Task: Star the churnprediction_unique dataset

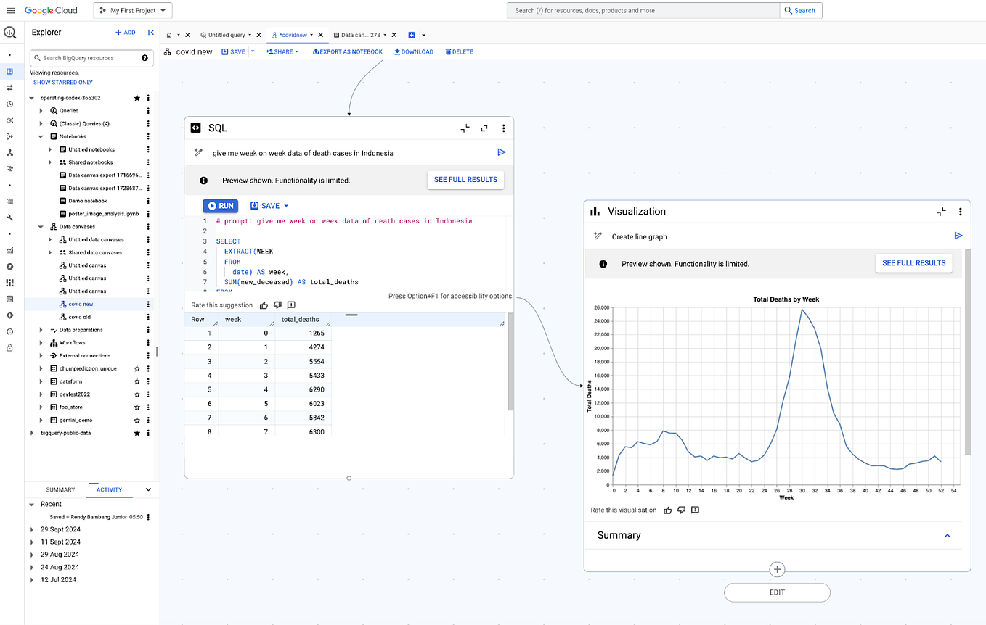Action: (136, 368)
